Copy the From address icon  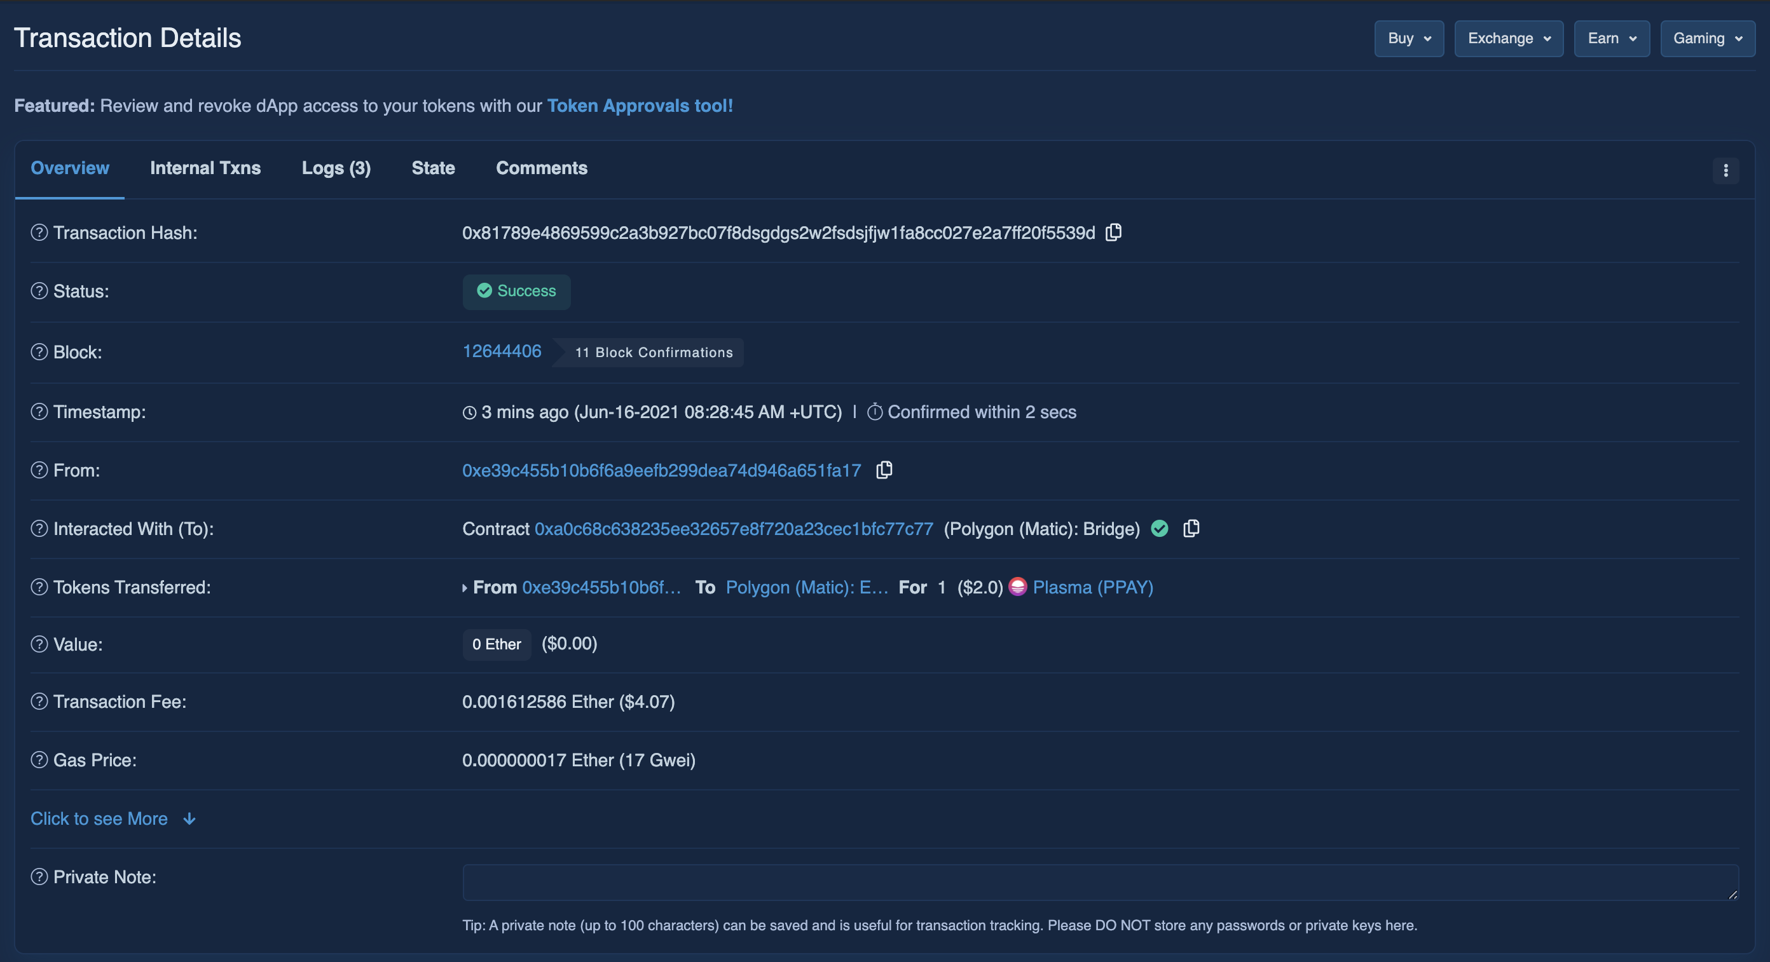[884, 470]
